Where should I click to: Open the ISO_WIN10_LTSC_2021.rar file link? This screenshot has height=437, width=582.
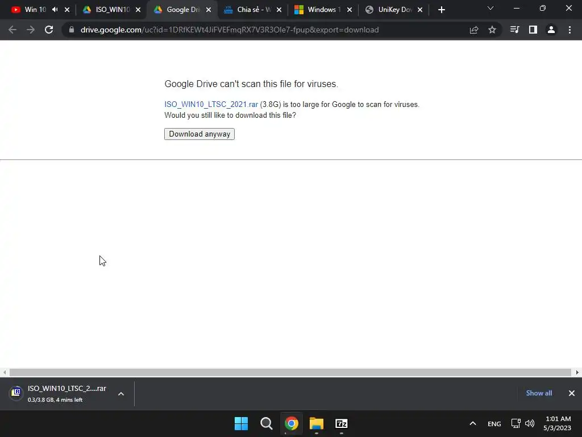[x=211, y=105]
